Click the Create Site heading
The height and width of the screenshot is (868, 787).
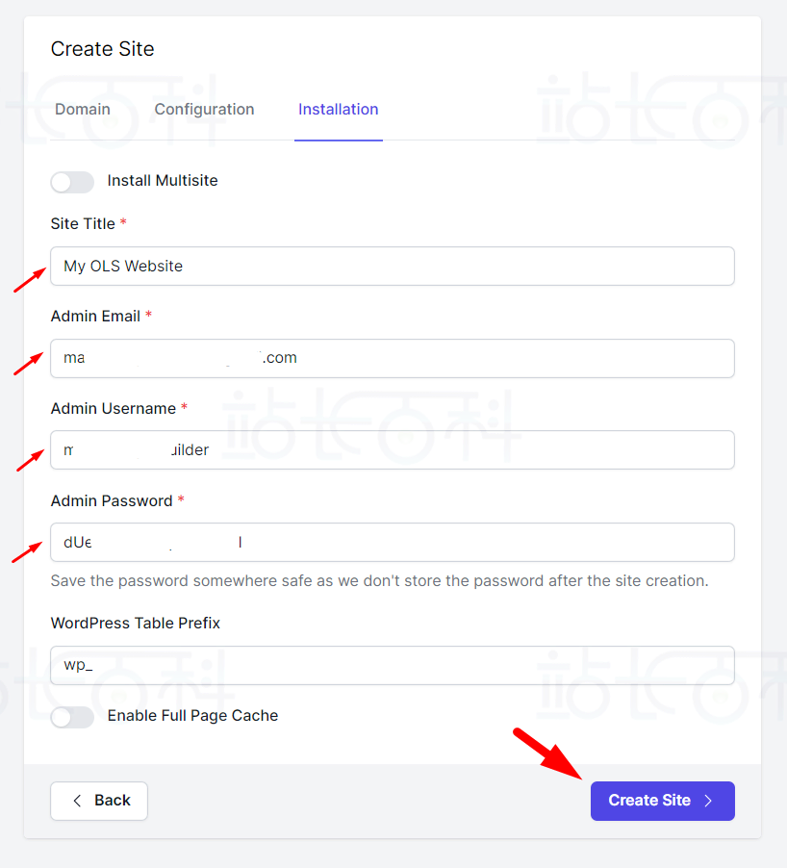point(102,48)
